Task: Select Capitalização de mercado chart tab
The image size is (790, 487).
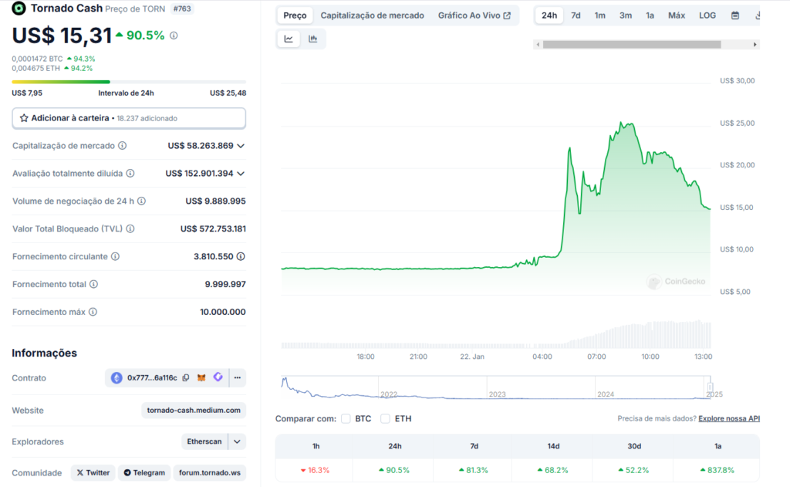Action: click(x=373, y=15)
